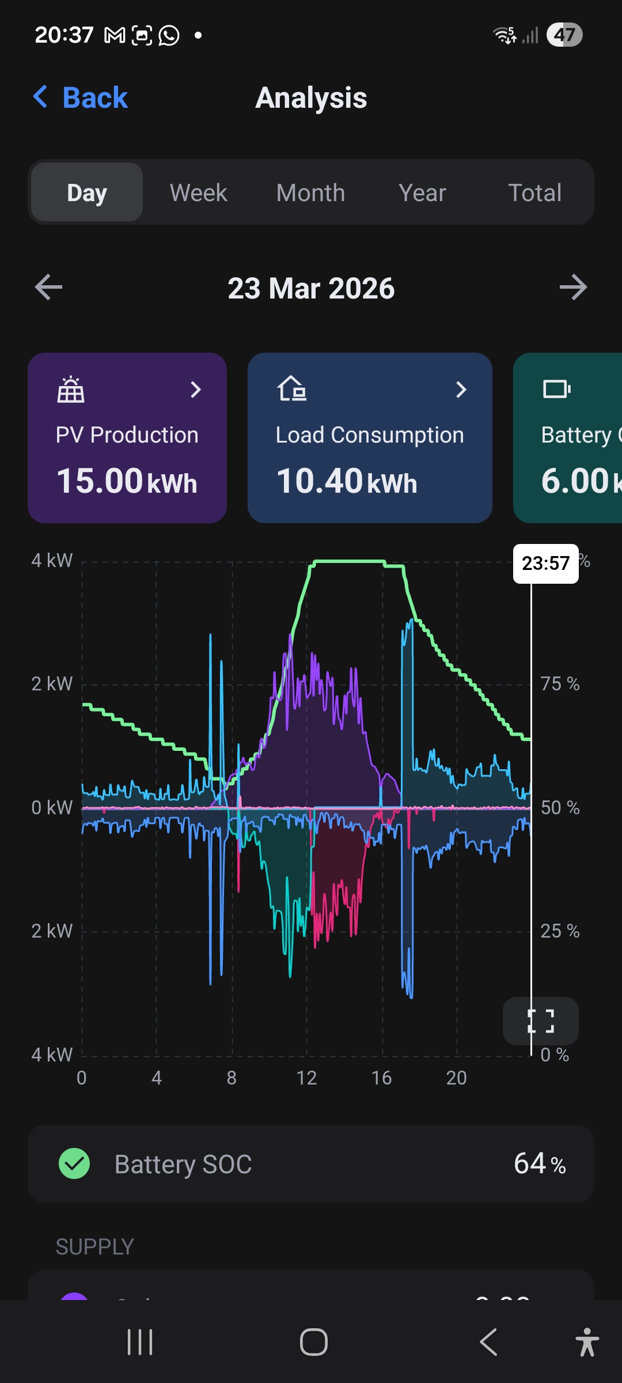Screen dimensions: 622x1383
Task: Toggle Battery SOC green checkmark
Action: tap(74, 1163)
